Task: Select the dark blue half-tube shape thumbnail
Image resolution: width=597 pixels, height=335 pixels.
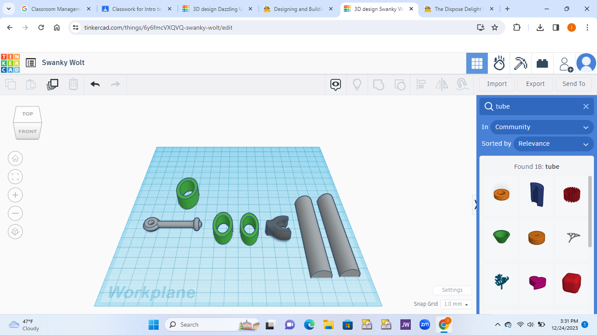Action: tap(537, 194)
